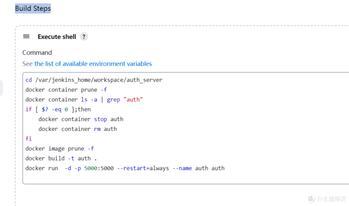
Task: Click the drag handle beside Execute shell
Action: coord(26,36)
